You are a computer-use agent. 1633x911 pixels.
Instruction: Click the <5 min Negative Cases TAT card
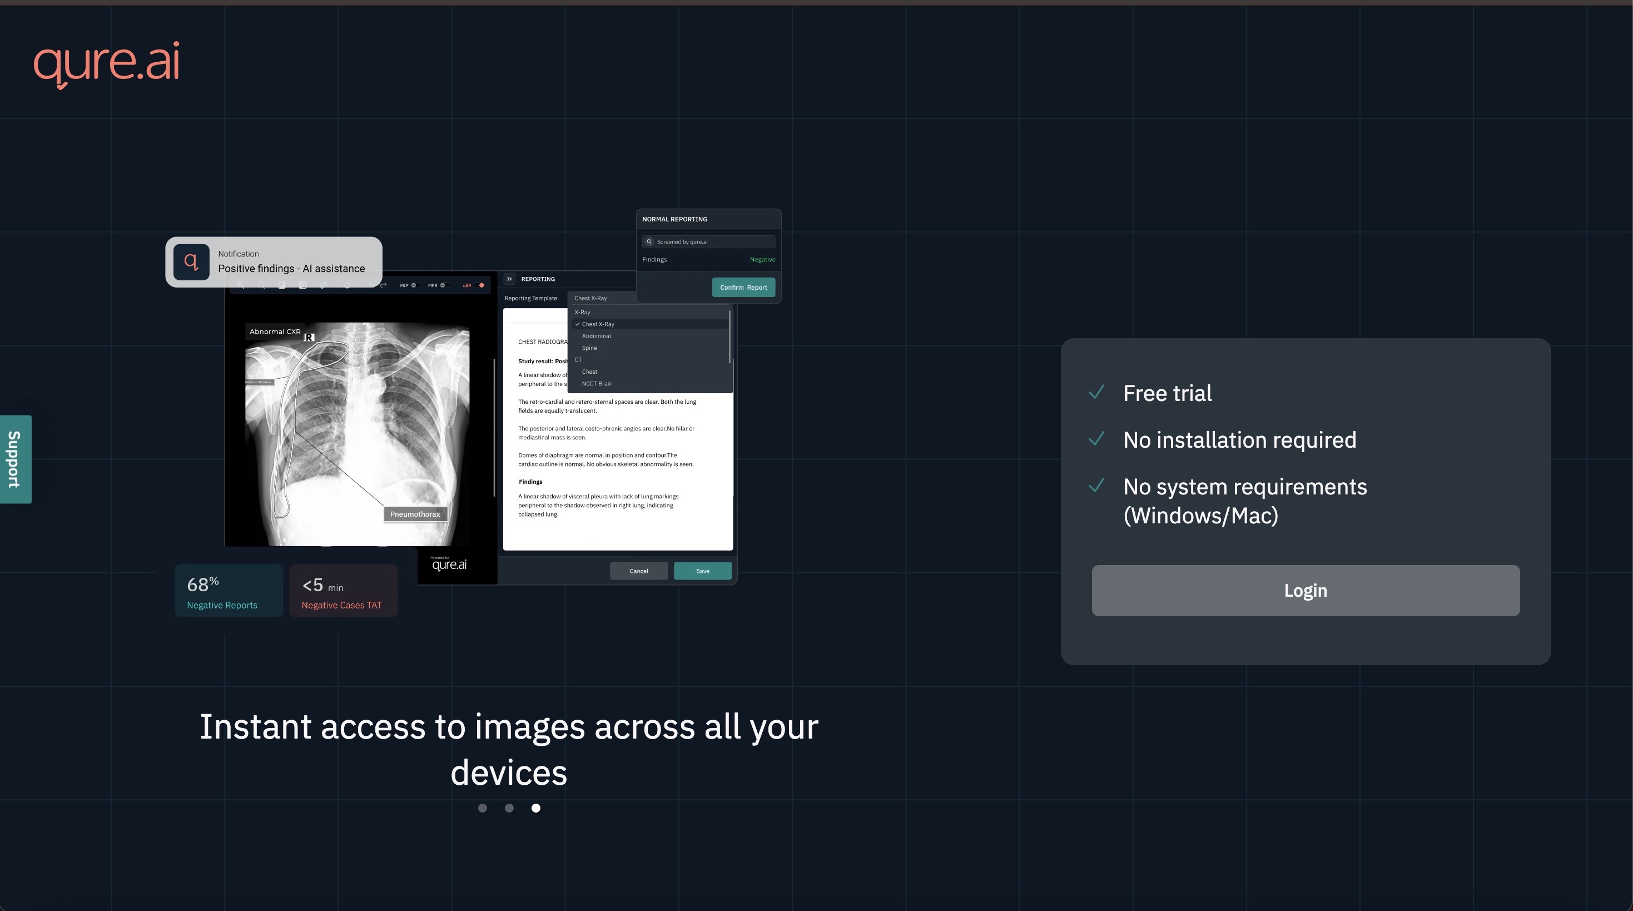(x=344, y=590)
